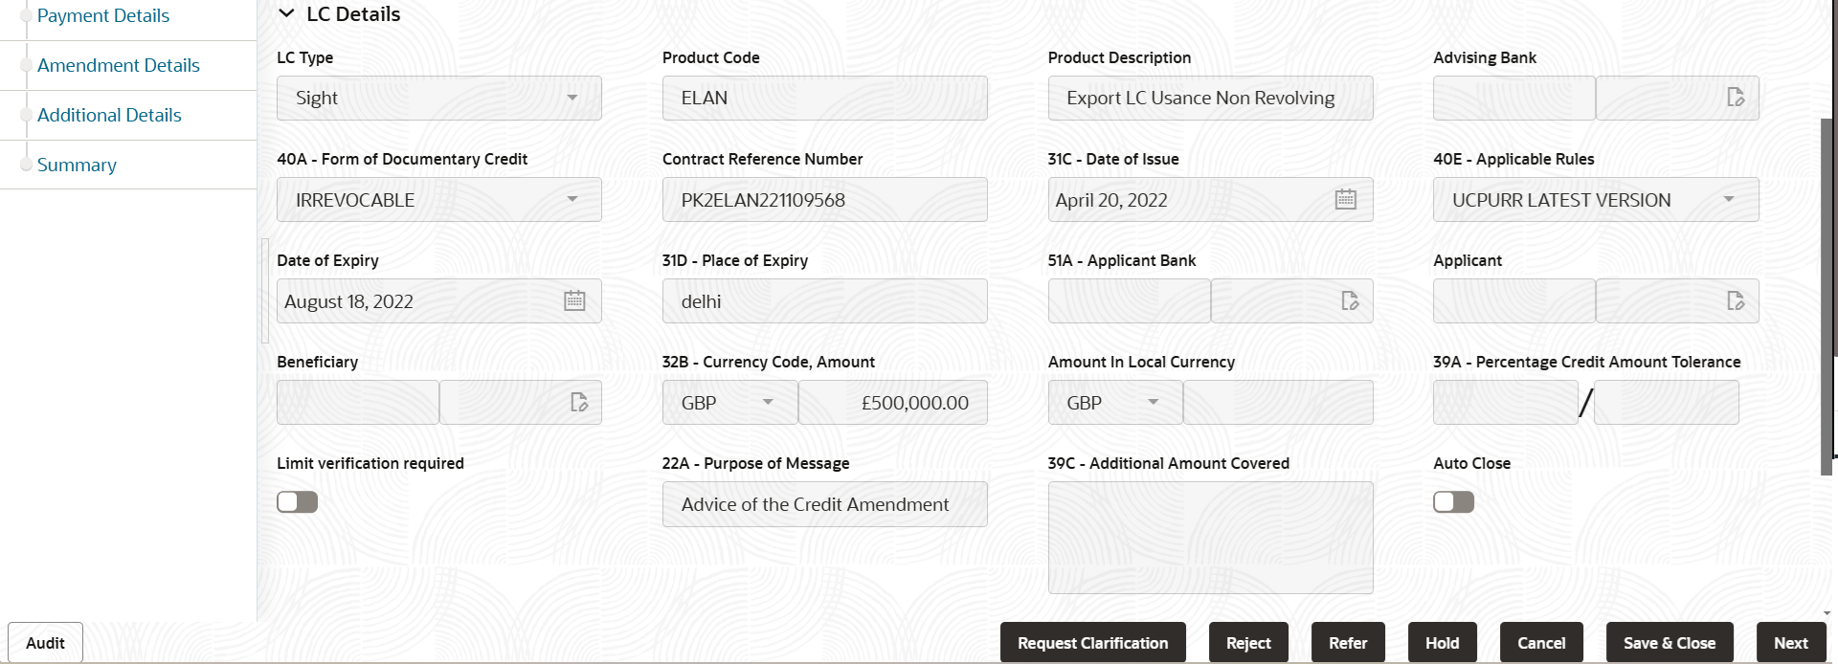Click the Advising Bank lookup icon
1838x664 pixels.
click(1737, 98)
